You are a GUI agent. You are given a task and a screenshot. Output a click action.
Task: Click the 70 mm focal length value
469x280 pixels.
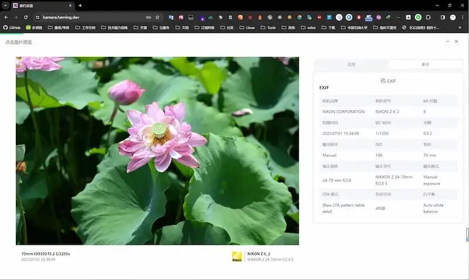pyautogui.click(x=430, y=155)
